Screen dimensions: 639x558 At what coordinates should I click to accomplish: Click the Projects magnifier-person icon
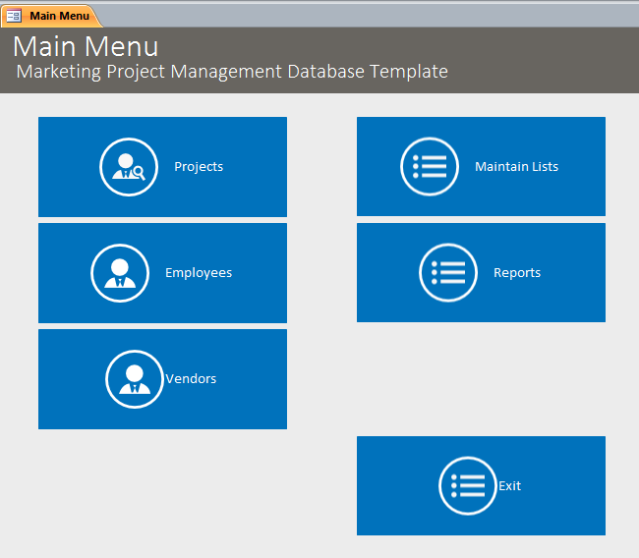click(129, 167)
